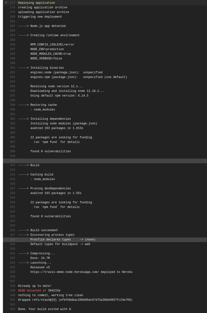The width and height of the screenshot is (207, 313).
Task: Select the "Downloading and installing node 12.18.2" line
Action: pyautogui.click(x=67, y=91)
